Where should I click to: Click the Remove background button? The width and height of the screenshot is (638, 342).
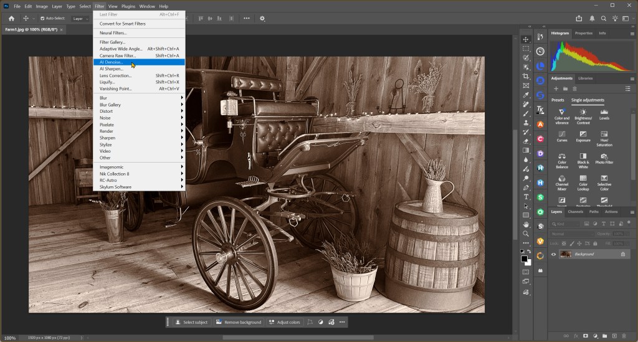coord(238,322)
